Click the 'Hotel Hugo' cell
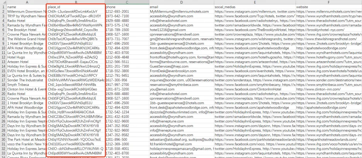This screenshot has height=158, width=362. coord(27,57)
